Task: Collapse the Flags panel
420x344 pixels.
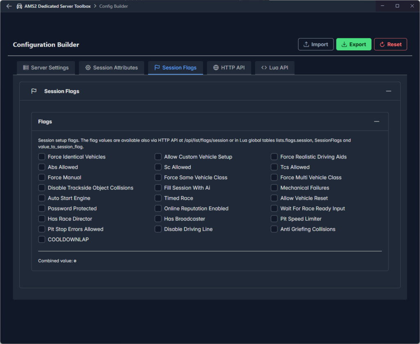Action: (x=376, y=122)
